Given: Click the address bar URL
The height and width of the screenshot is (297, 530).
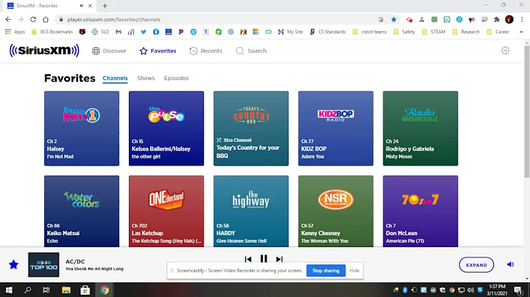Looking at the screenshot, I should click(x=113, y=20).
